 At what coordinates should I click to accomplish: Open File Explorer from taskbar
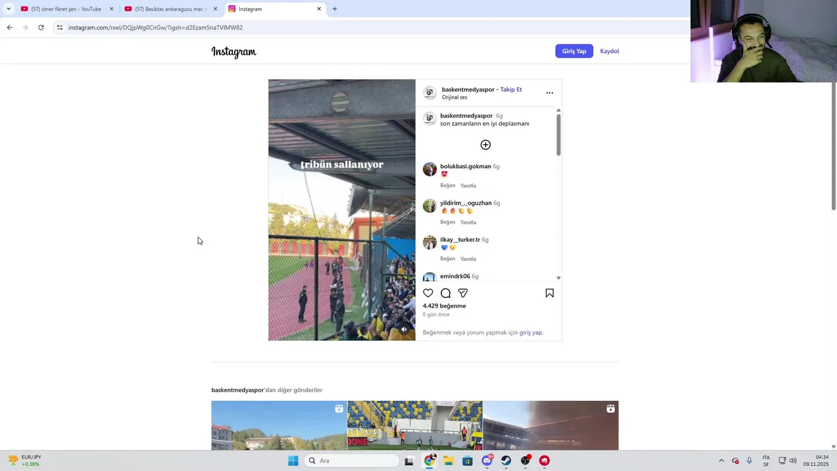point(449,461)
